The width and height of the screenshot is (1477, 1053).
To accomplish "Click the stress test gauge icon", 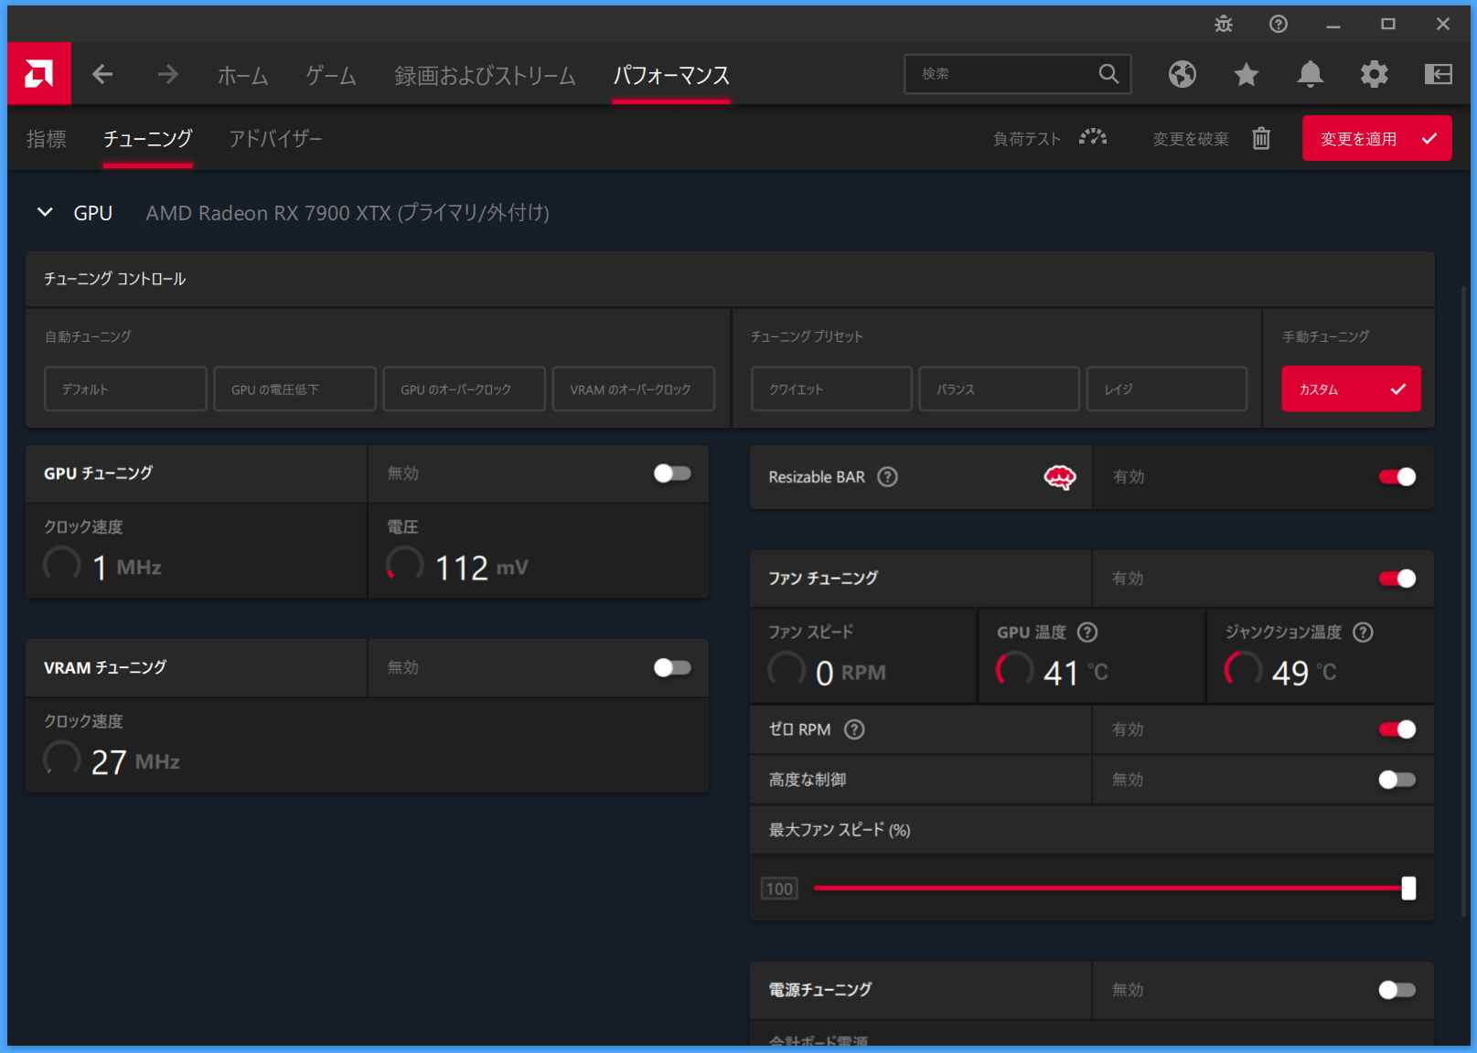I will (x=1093, y=138).
